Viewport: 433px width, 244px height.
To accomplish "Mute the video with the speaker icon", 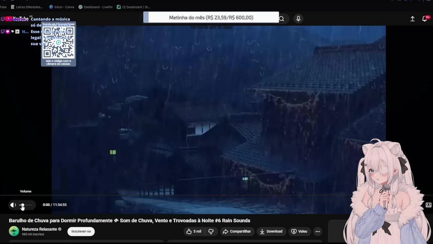I will pos(13,205).
